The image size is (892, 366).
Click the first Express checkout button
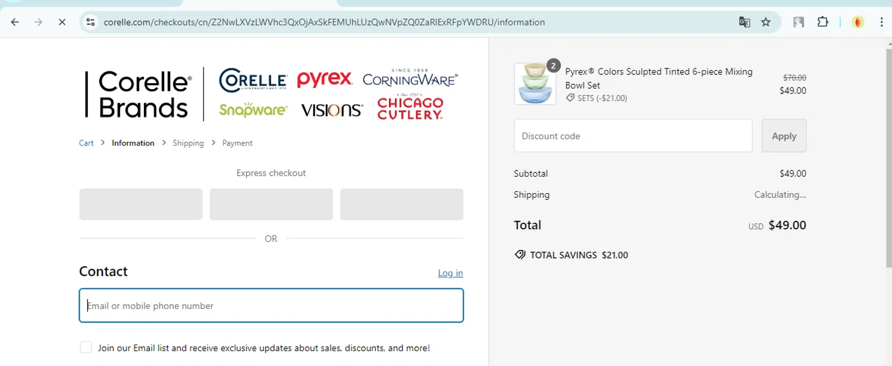pyautogui.click(x=141, y=204)
